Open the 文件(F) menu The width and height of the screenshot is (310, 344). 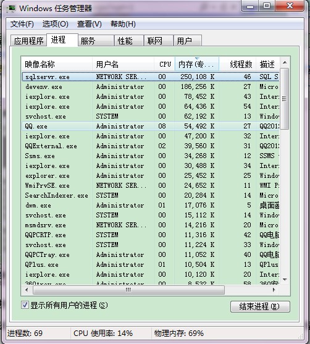(22, 23)
